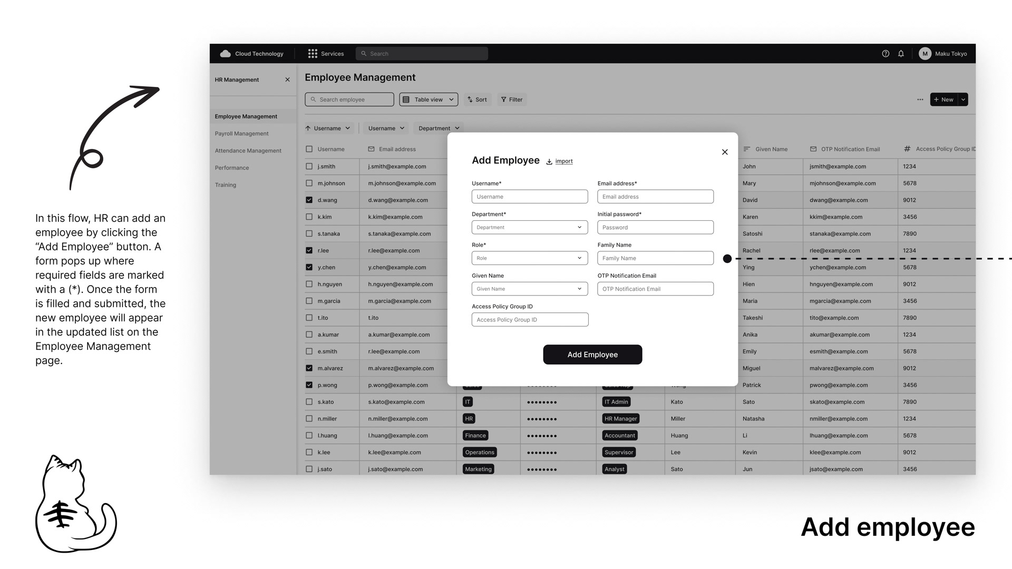Open Payroll Management in the sidebar
The width and height of the screenshot is (1012, 569).
[x=241, y=134]
